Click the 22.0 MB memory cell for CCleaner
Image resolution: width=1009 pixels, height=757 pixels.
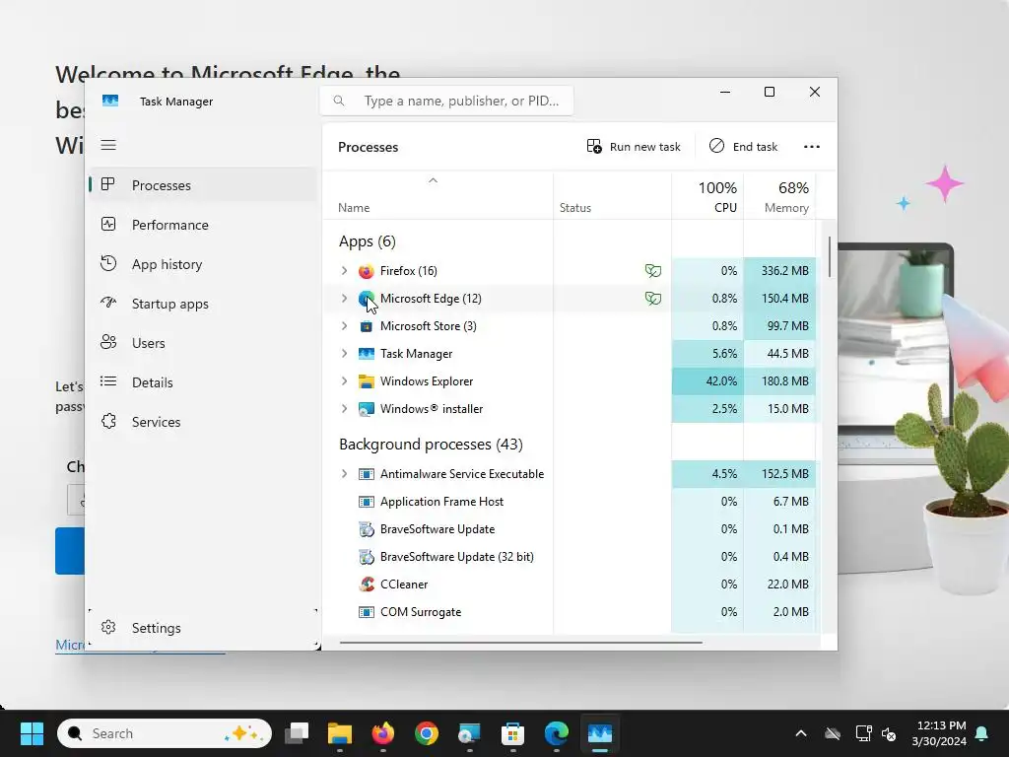point(780,585)
